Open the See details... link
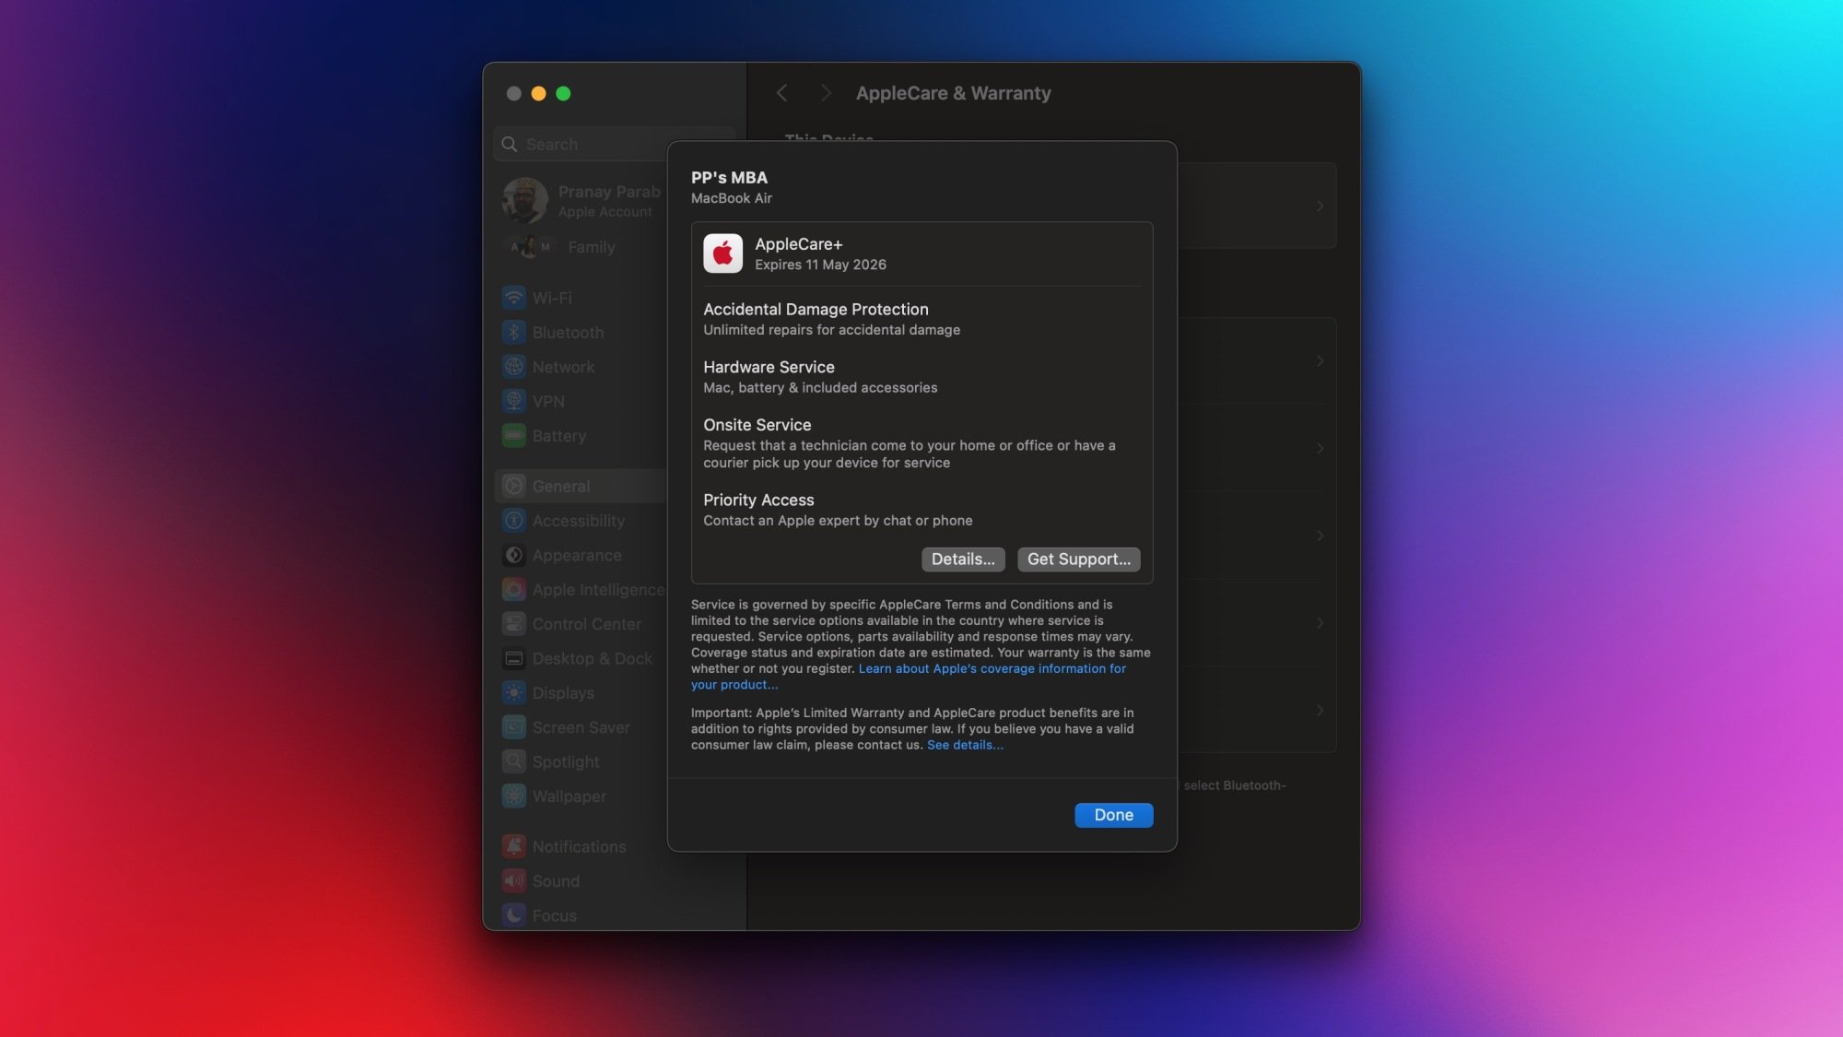The width and height of the screenshot is (1843, 1037). (965, 745)
